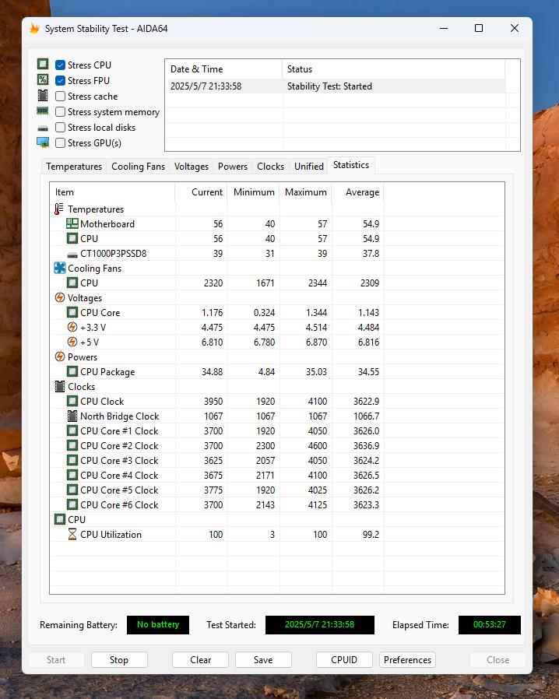Enable the Stress system memory checkbox
The height and width of the screenshot is (699, 559).
[x=60, y=112]
